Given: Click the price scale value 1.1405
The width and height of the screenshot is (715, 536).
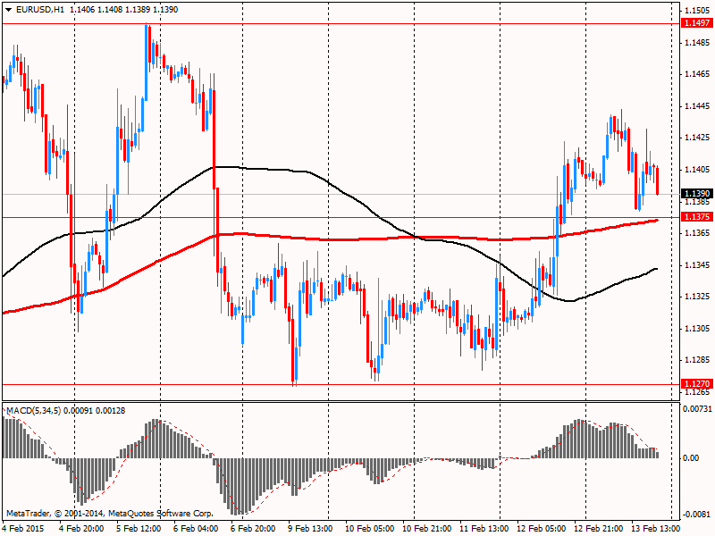Looking at the screenshot, I should [698, 170].
